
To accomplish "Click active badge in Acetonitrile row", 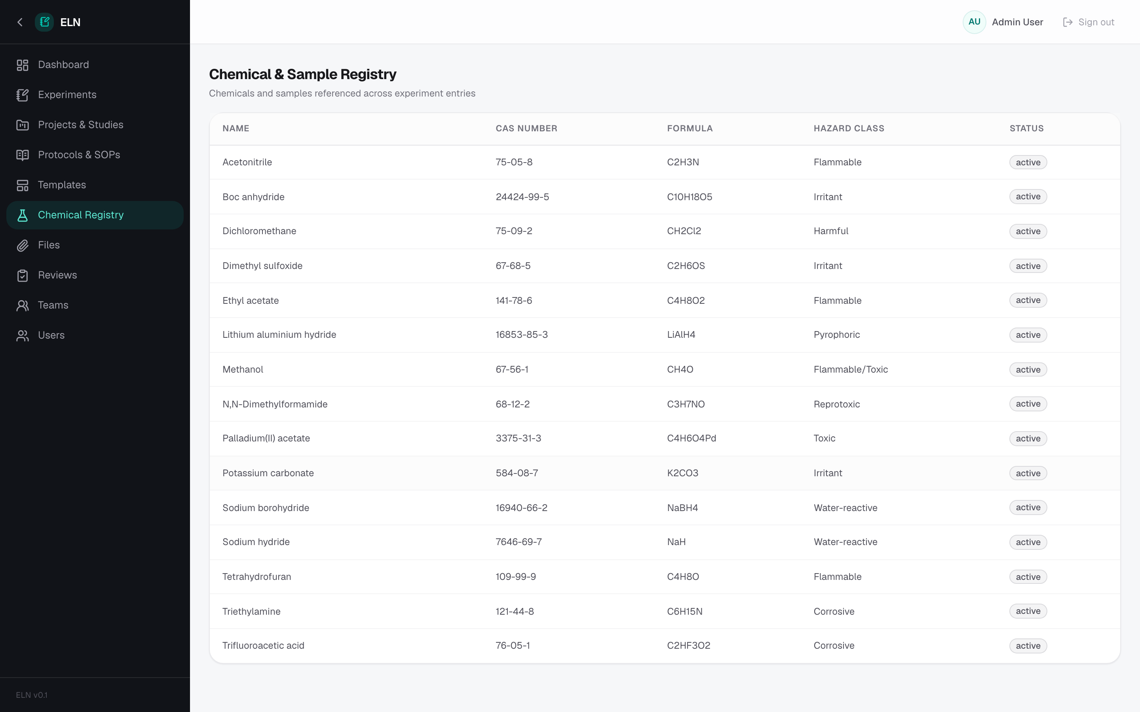I will (x=1028, y=163).
